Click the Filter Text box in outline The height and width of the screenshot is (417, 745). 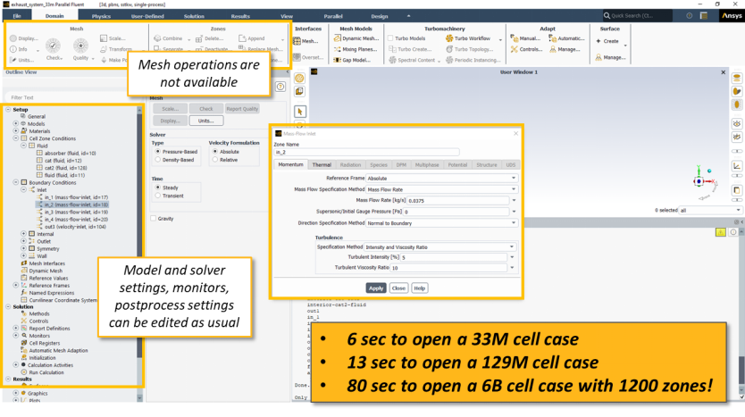(x=71, y=97)
